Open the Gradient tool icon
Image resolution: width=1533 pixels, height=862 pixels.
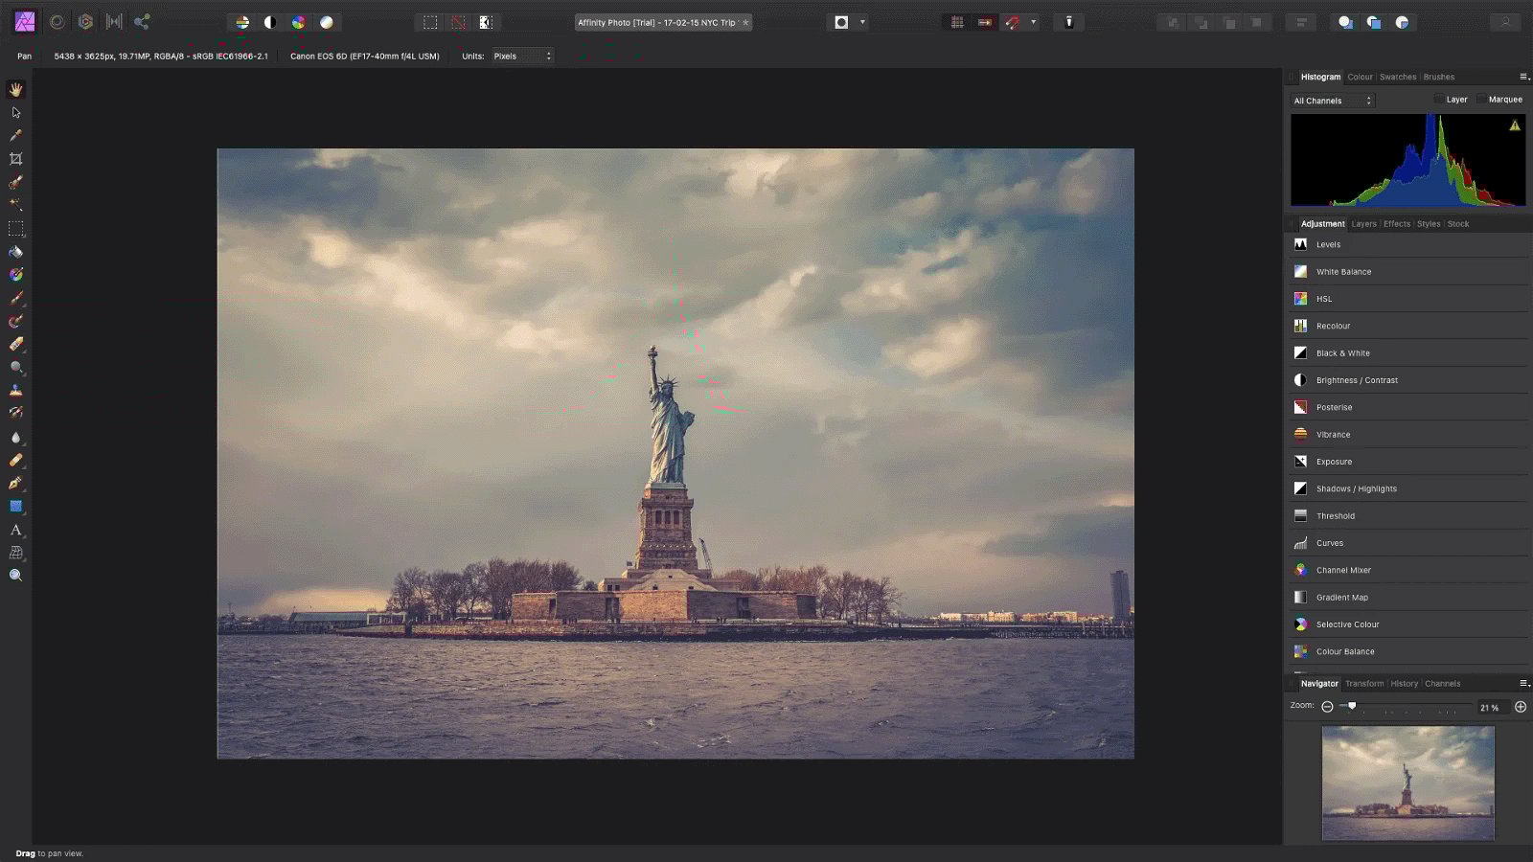tap(15, 507)
